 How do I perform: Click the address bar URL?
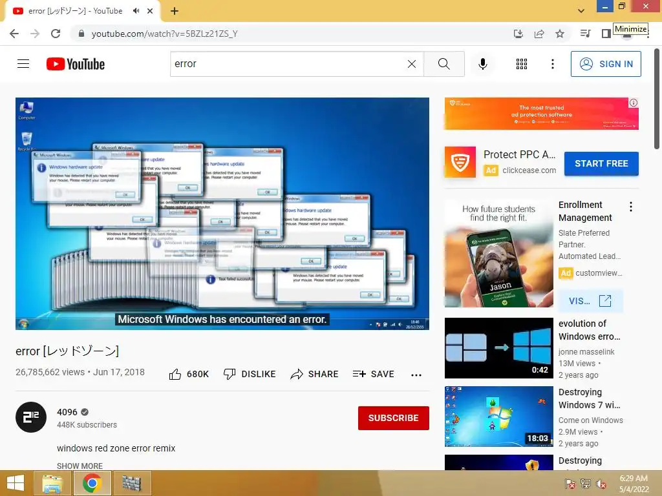[165, 34]
